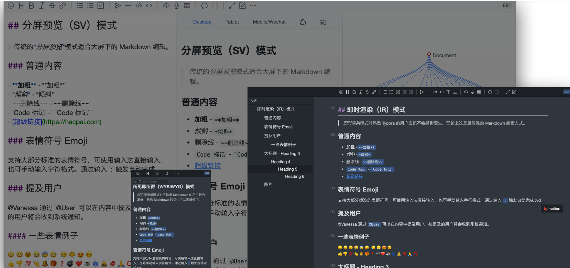Click Headings in the dark IR editor toolbar
Image resolution: width=570 pixels, height=268 pixels.
click(347, 92)
